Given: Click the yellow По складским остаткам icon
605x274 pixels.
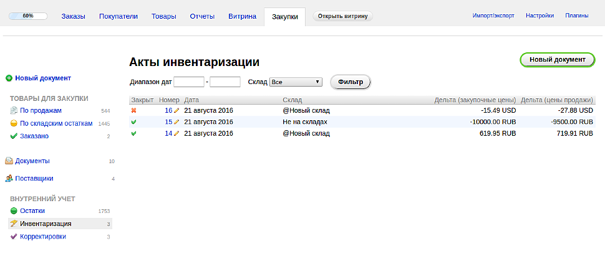Looking at the screenshot, I should coord(14,124).
